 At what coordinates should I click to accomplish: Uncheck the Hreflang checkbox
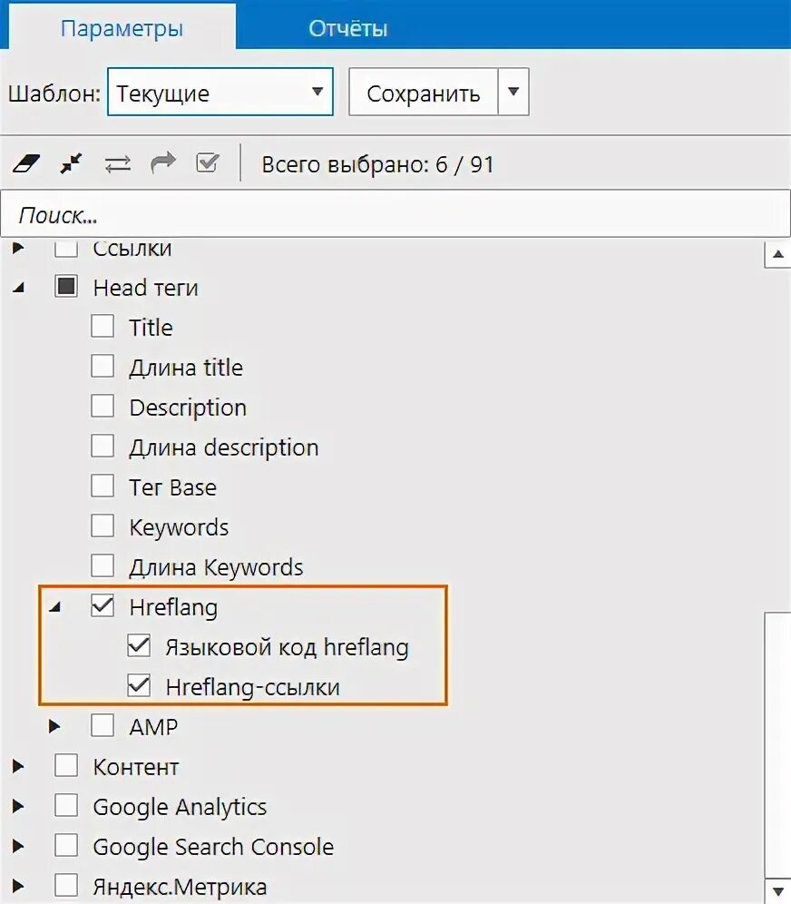tap(103, 607)
